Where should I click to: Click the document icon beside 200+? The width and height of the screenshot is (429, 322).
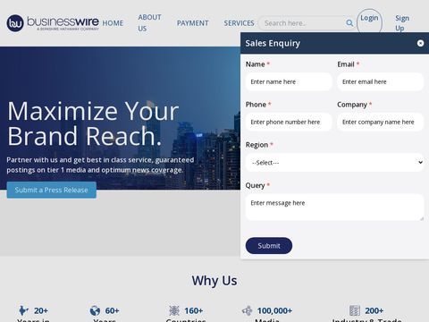click(355, 310)
